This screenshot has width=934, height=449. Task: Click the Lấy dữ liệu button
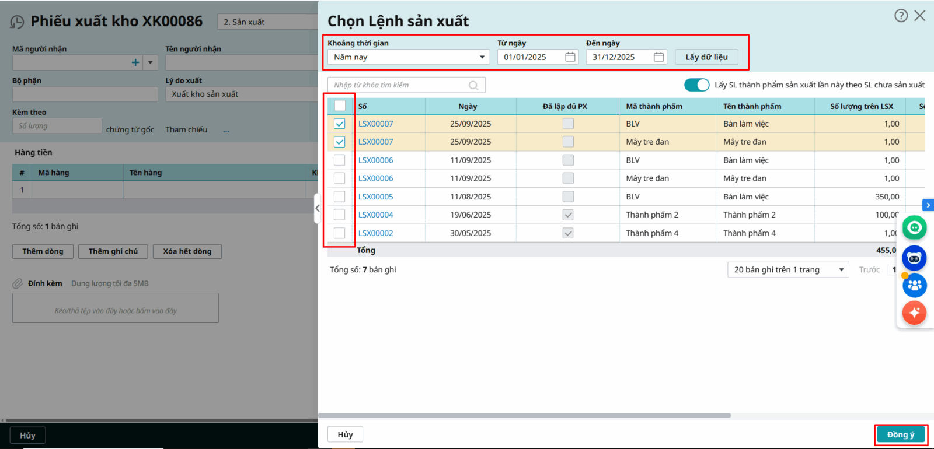706,57
